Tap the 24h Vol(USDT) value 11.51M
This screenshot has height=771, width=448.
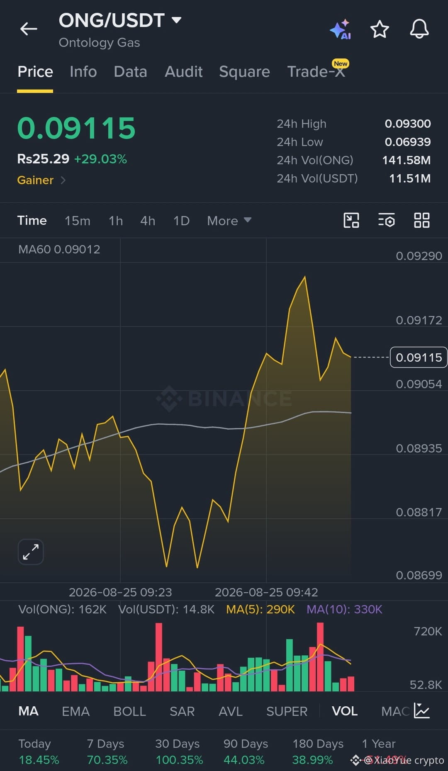410,178
